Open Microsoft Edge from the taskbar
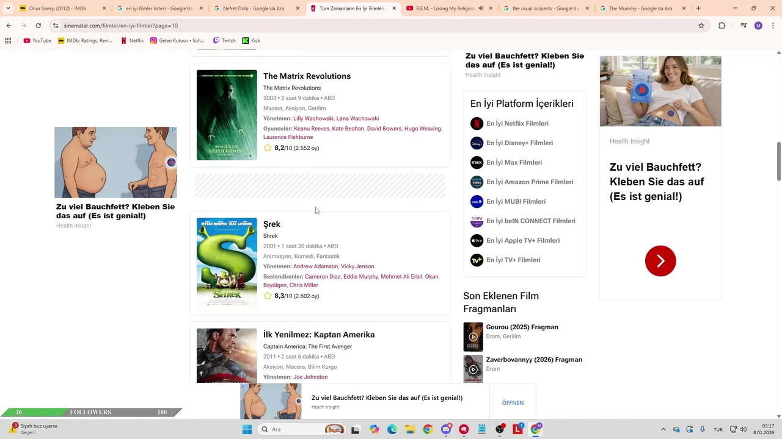 tap(392, 429)
